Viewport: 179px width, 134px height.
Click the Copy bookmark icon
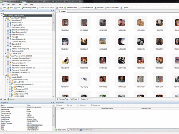[57, 106]
